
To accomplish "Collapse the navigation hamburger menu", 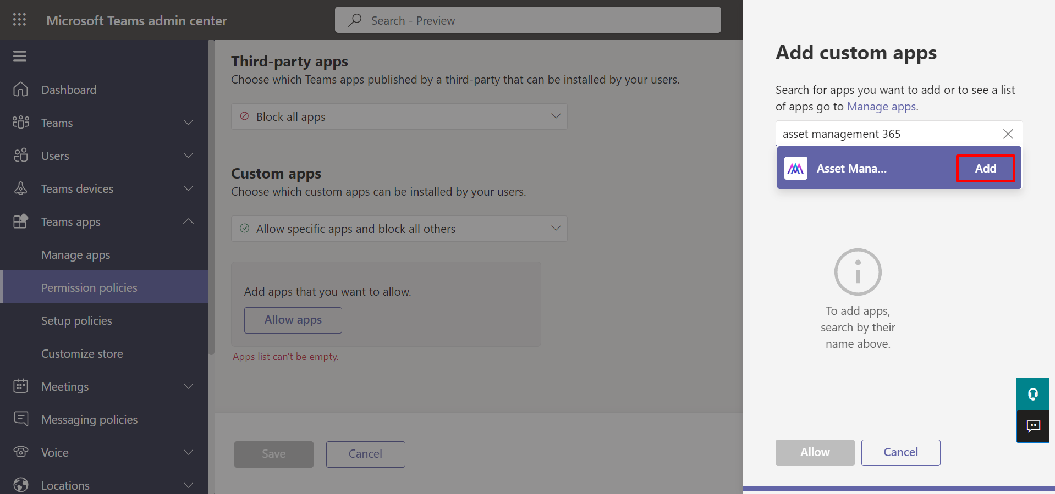I will coord(20,56).
